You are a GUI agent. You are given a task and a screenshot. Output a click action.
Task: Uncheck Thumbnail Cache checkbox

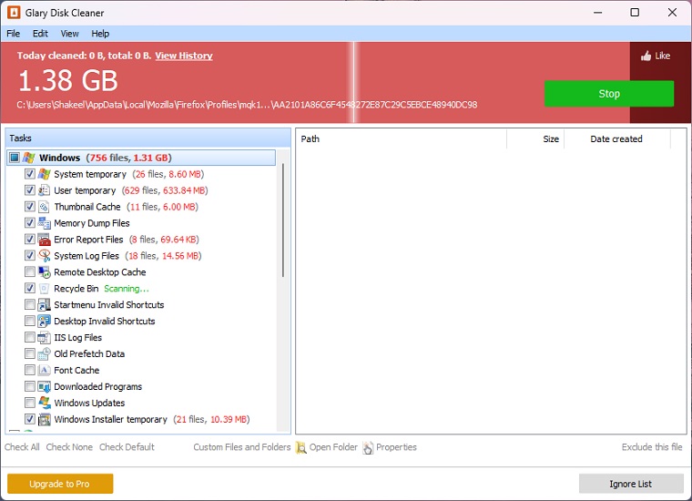click(x=29, y=207)
